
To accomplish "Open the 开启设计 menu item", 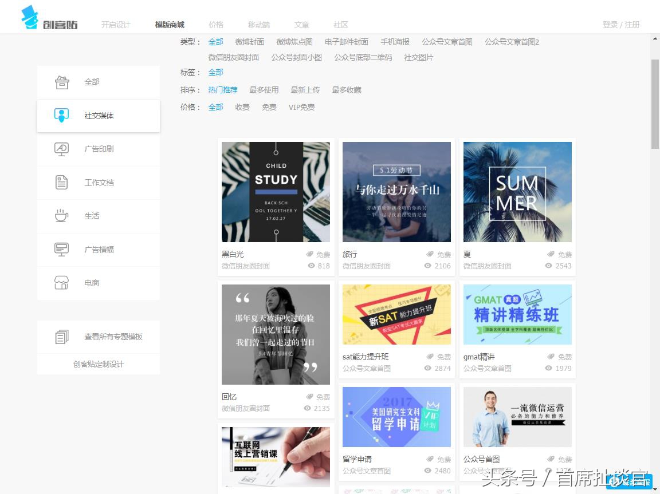I will pyautogui.click(x=116, y=25).
